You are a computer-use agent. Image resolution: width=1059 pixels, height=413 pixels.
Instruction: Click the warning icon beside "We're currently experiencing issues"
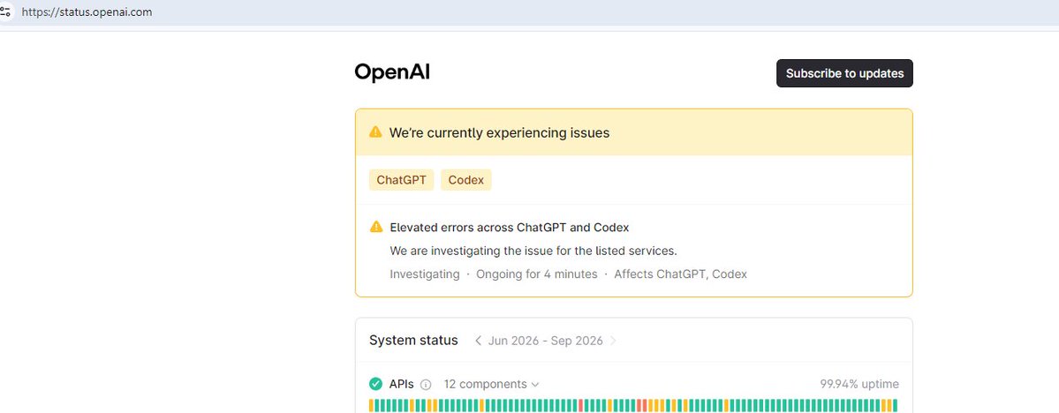pyautogui.click(x=375, y=132)
